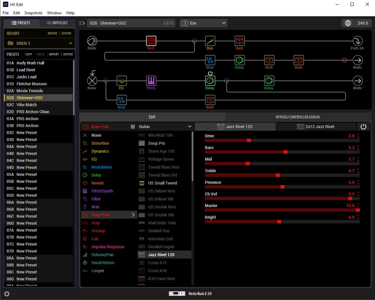Click setlists EXPORT button
Screen dimensions: 375x300
coord(67,34)
